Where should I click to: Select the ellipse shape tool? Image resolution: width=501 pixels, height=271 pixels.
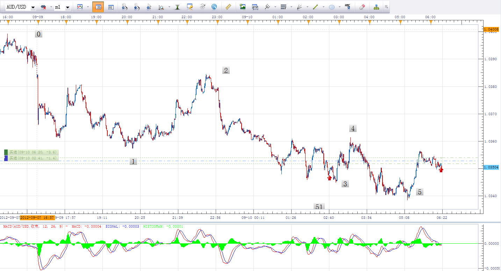[332, 7]
